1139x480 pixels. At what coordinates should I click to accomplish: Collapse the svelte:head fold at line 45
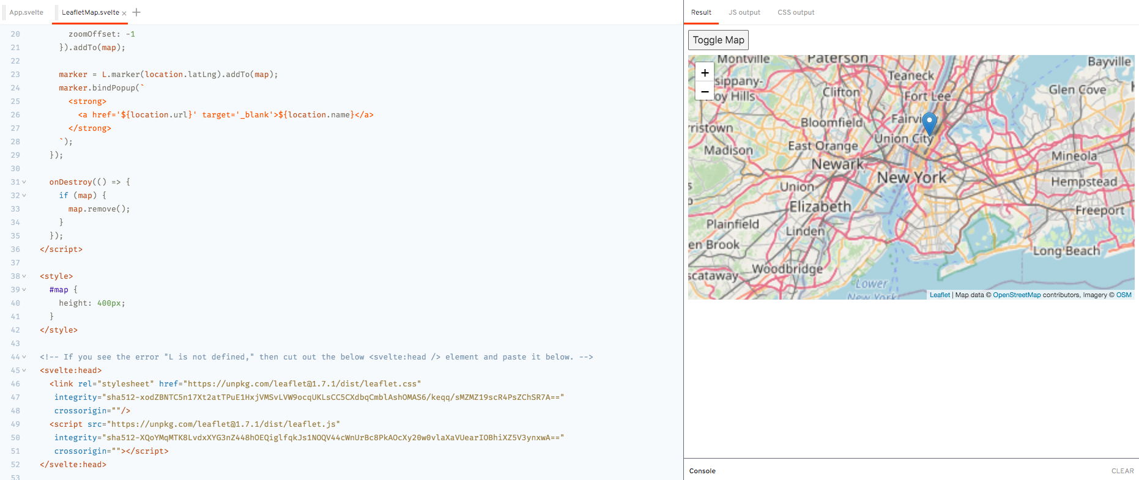pos(24,371)
